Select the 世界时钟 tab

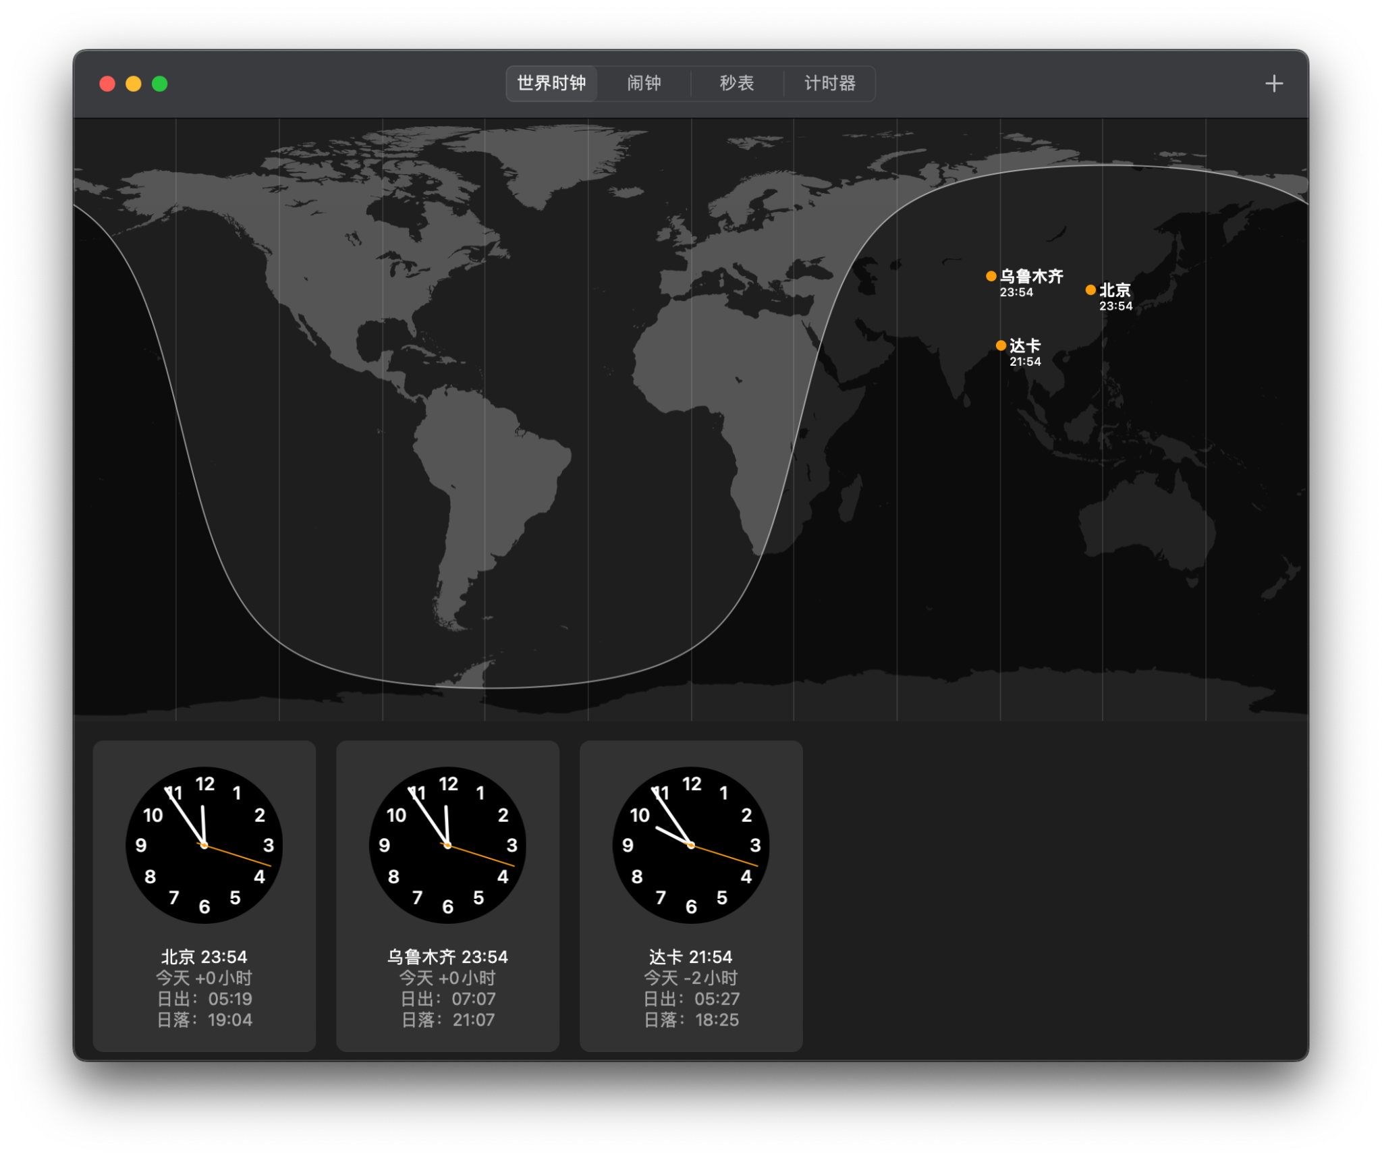click(551, 84)
